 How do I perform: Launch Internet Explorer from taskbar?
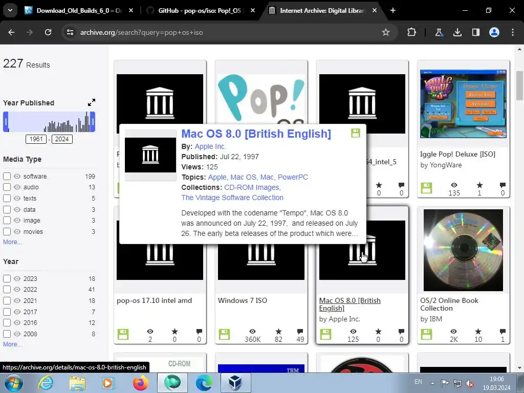click(46, 383)
